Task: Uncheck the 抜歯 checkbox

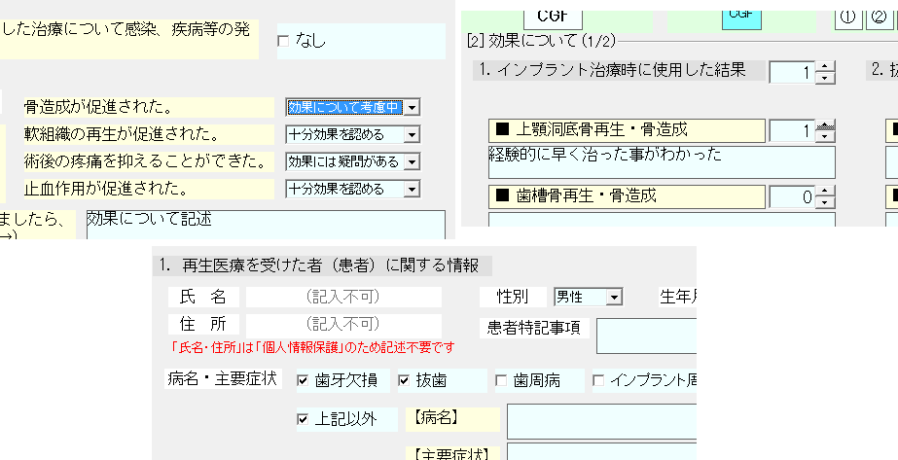Action: [404, 380]
